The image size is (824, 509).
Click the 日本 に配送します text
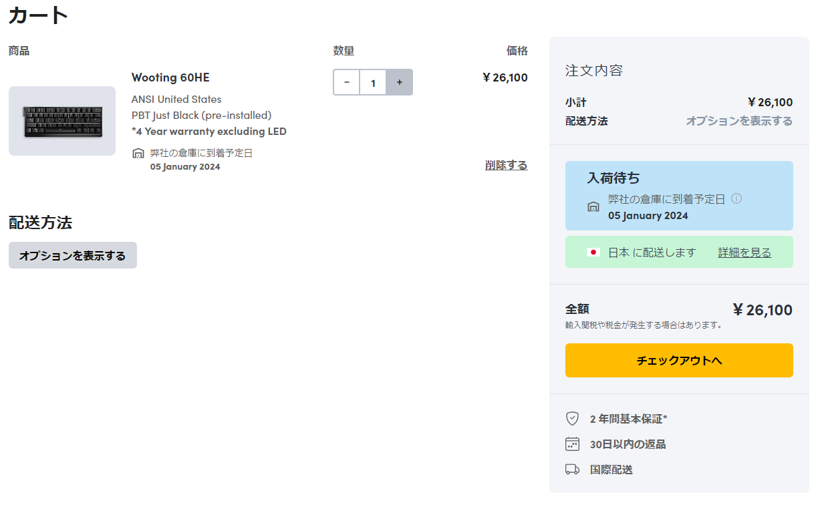(652, 252)
